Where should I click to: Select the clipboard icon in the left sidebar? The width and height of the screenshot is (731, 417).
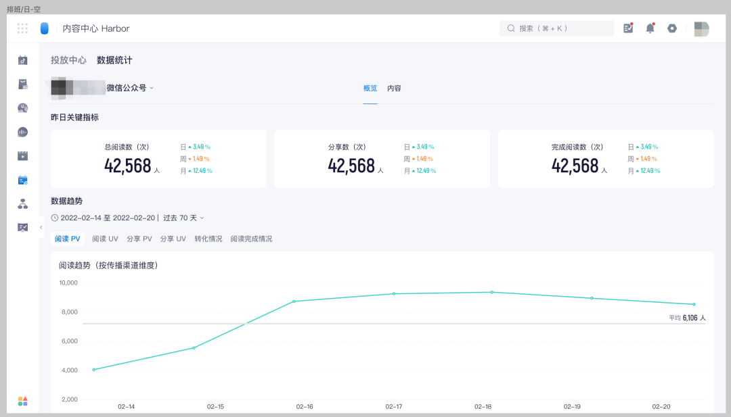[23, 84]
